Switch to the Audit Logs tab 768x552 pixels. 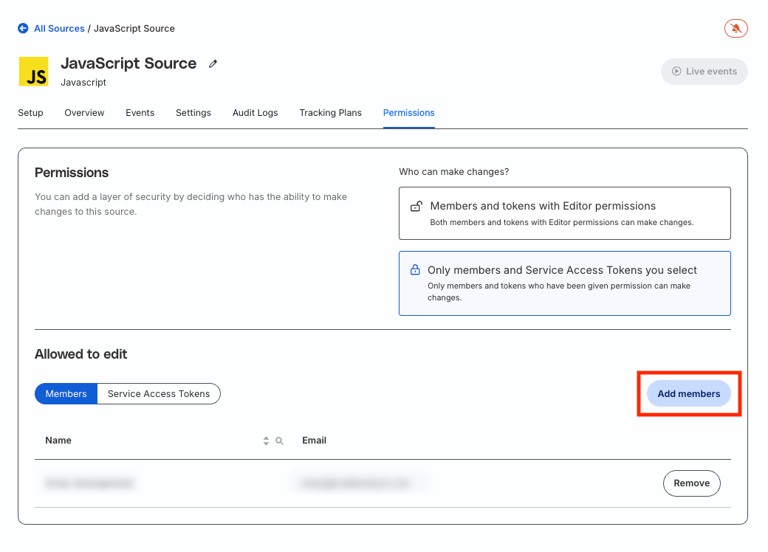[256, 113]
